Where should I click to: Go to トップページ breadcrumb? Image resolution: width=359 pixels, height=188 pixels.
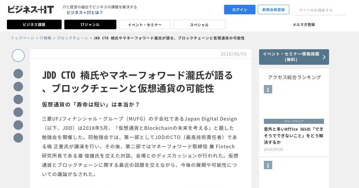(x=22, y=38)
